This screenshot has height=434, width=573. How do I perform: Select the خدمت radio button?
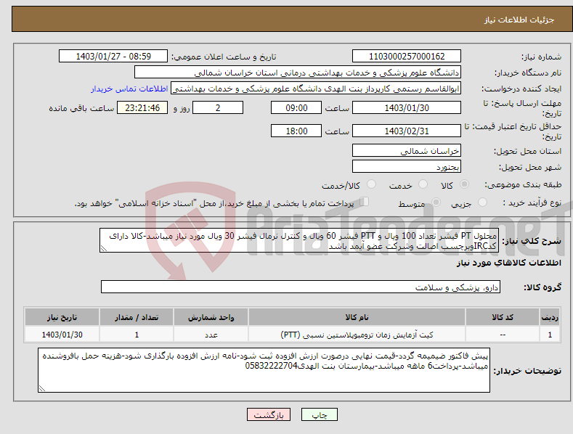click(x=423, y=184)
